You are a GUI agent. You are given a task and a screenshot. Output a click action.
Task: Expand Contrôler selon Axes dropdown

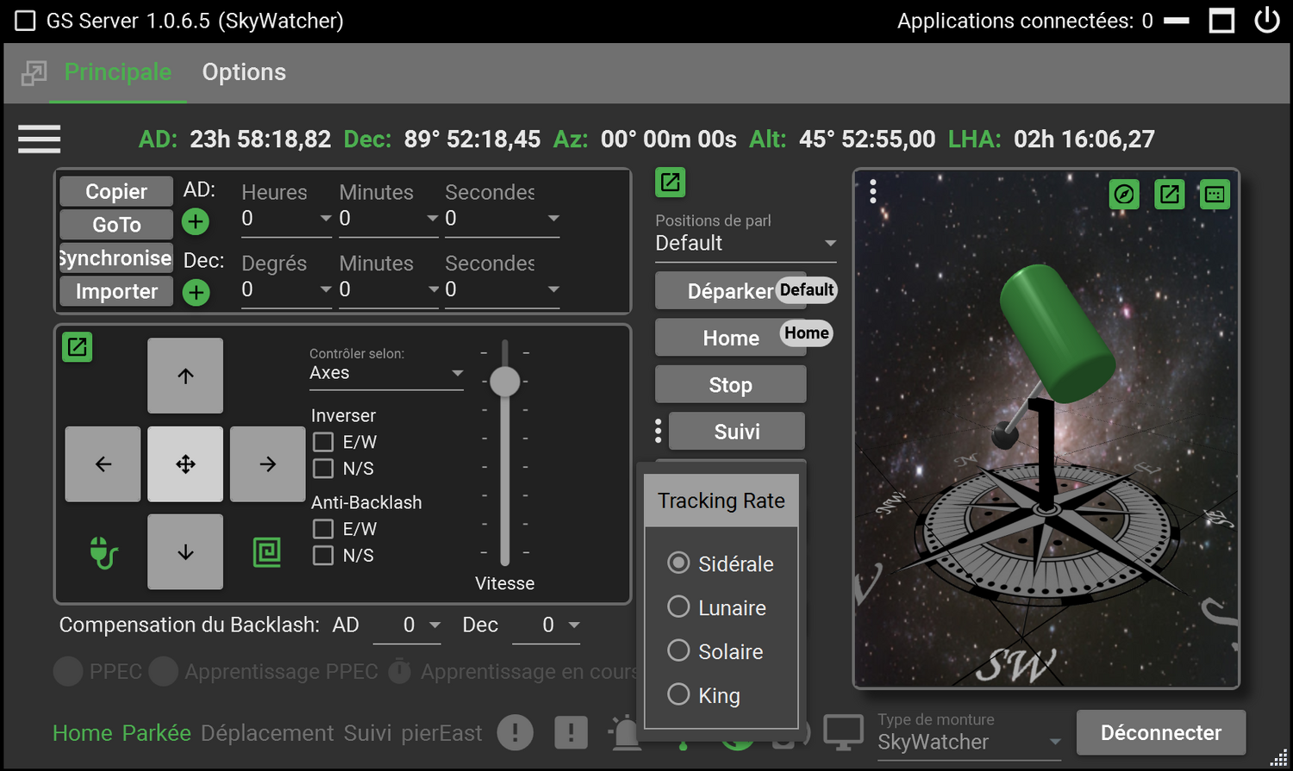click(386, 373)
